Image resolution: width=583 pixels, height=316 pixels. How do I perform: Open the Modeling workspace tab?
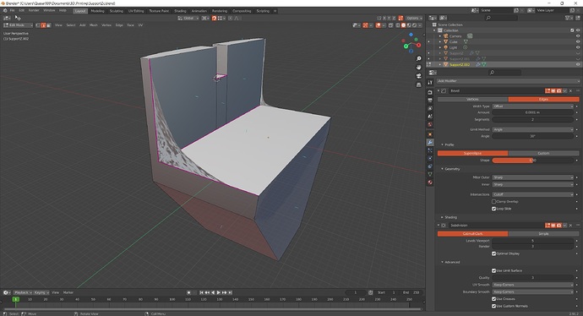(98, 11)
